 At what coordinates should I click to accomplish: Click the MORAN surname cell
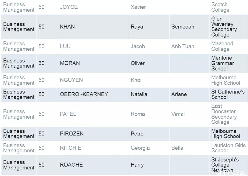93,63
